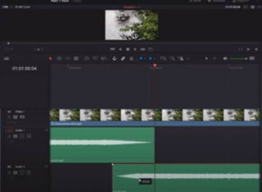The image size is (262, 192).
Task: Play the timeline in reverse
Action: 120,49
